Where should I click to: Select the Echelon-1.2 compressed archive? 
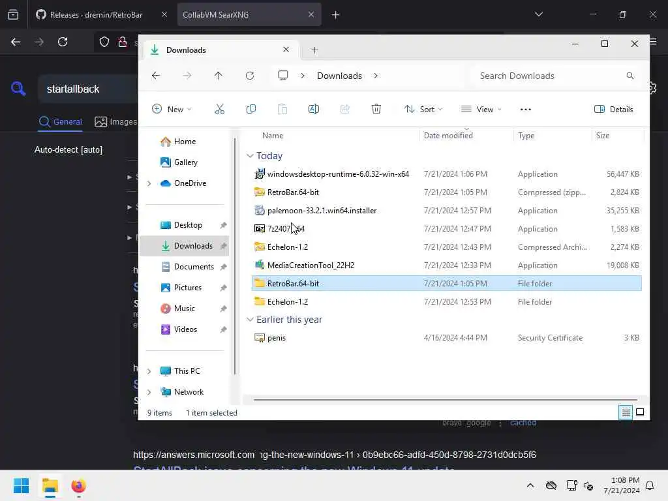pos(446,247)
